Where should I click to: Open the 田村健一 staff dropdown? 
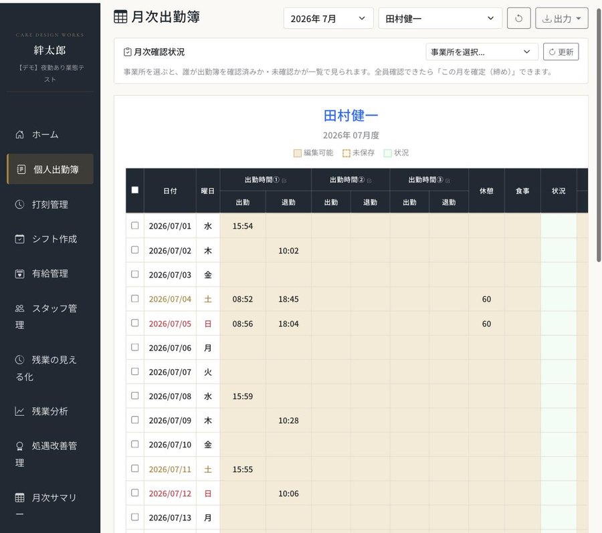point(440,18)
